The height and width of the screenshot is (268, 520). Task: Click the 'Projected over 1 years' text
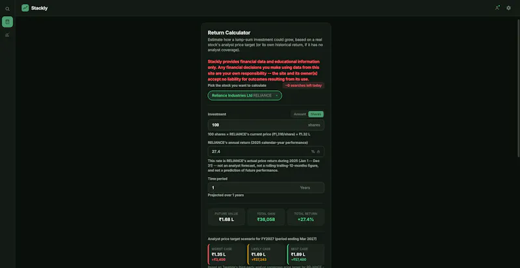point(226,195)
